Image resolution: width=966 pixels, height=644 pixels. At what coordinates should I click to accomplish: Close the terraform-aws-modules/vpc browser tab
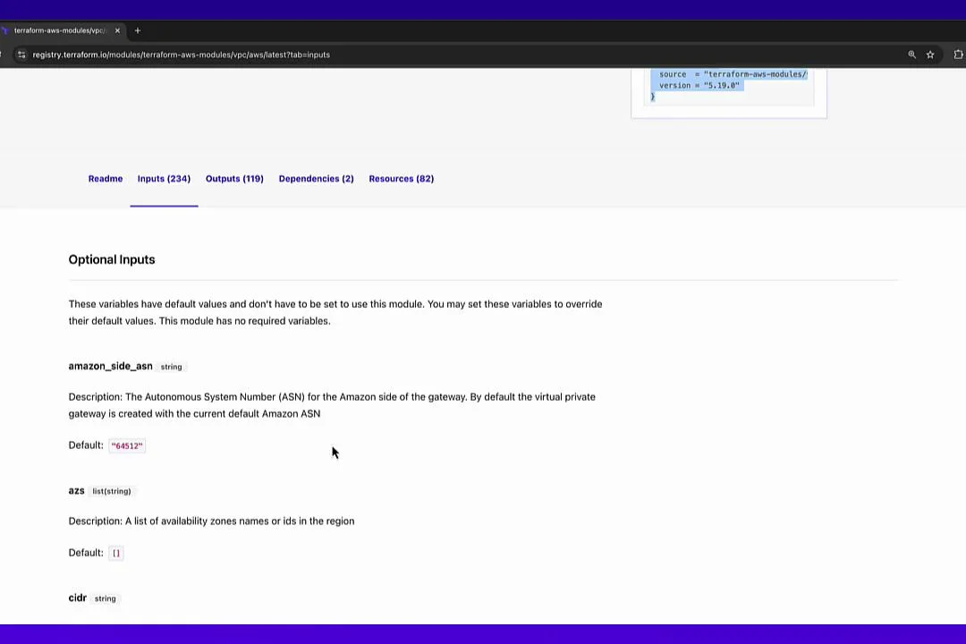tap(118, 30)
